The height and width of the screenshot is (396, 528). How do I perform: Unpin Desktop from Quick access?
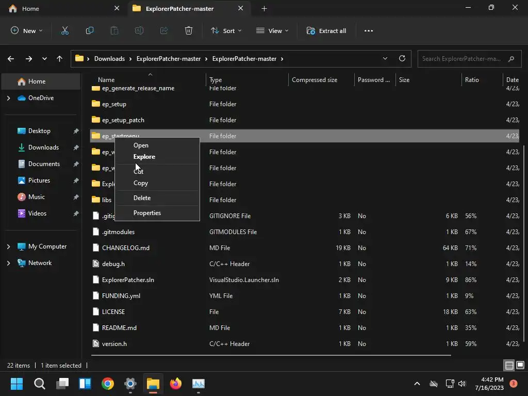click(x=76, y=131)
